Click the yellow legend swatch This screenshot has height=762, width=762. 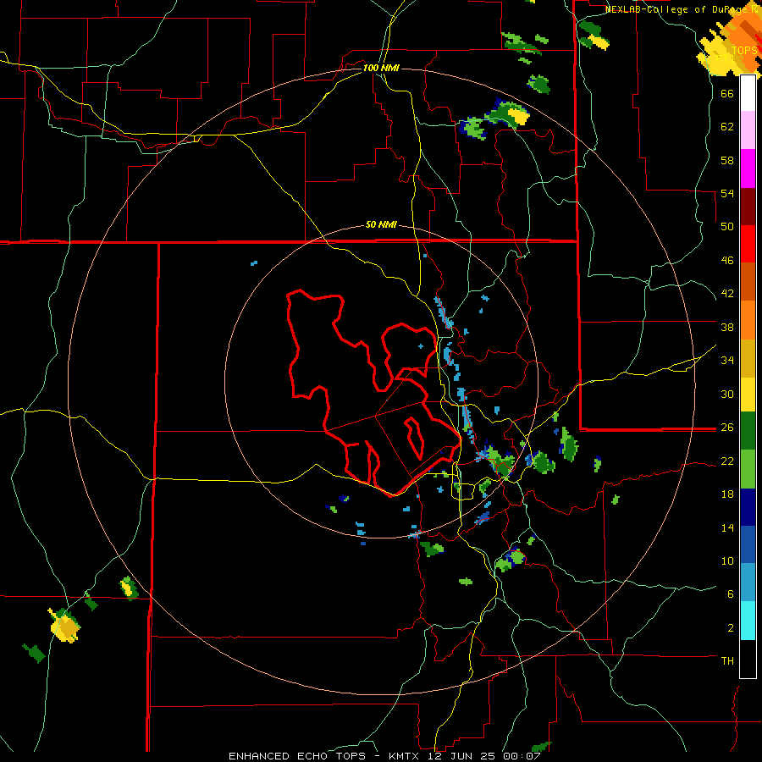pos(748,394)
